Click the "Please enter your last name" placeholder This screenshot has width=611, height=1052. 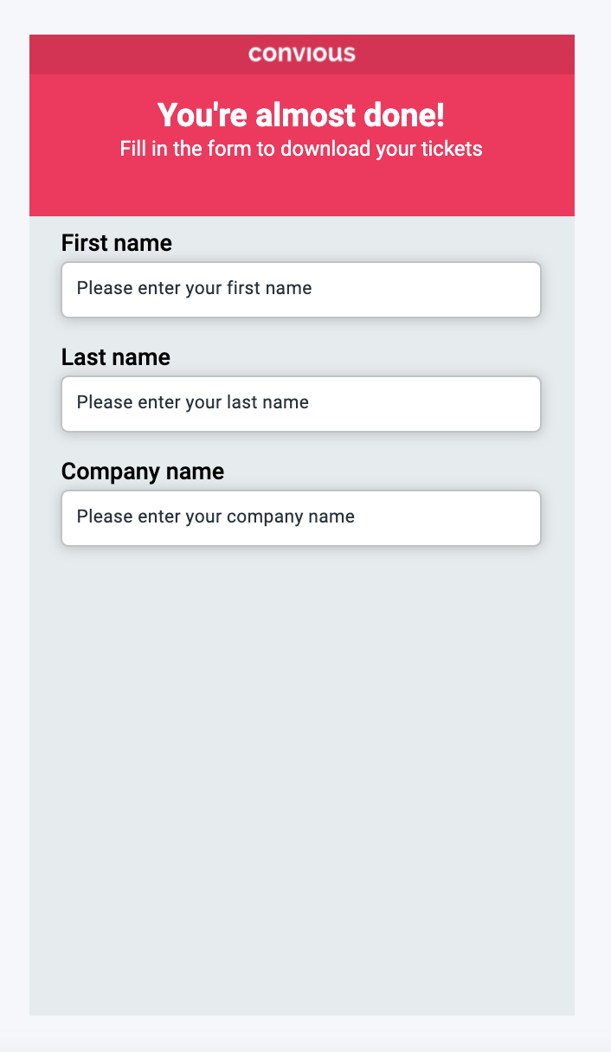[x=192, y=402]
